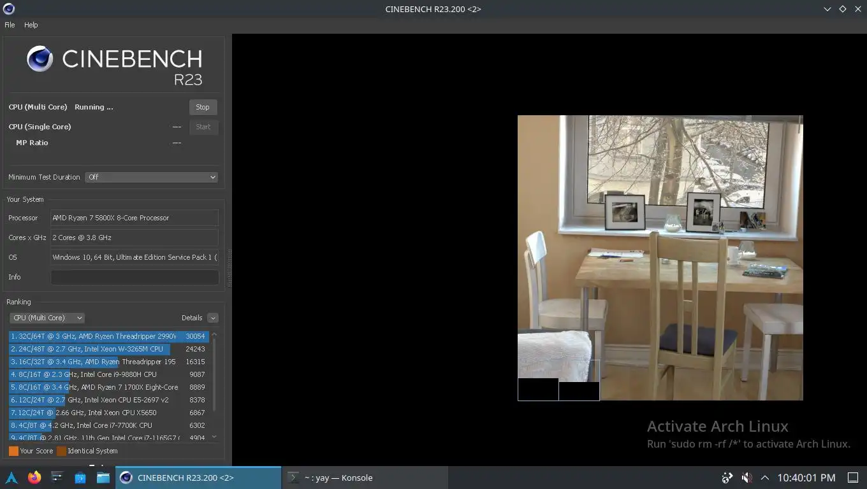Viewport: 867px width, 489px height.
Task: Open the CPU (Multi Core) ranking dropdown
Action: [47, 318]
